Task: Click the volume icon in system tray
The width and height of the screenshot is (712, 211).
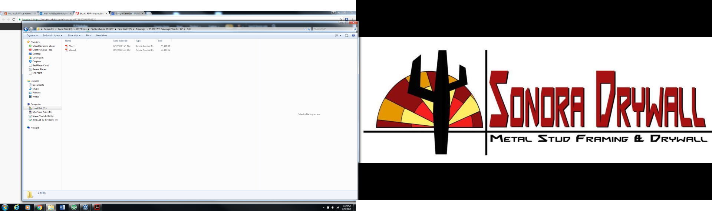Action: [333, 207]
